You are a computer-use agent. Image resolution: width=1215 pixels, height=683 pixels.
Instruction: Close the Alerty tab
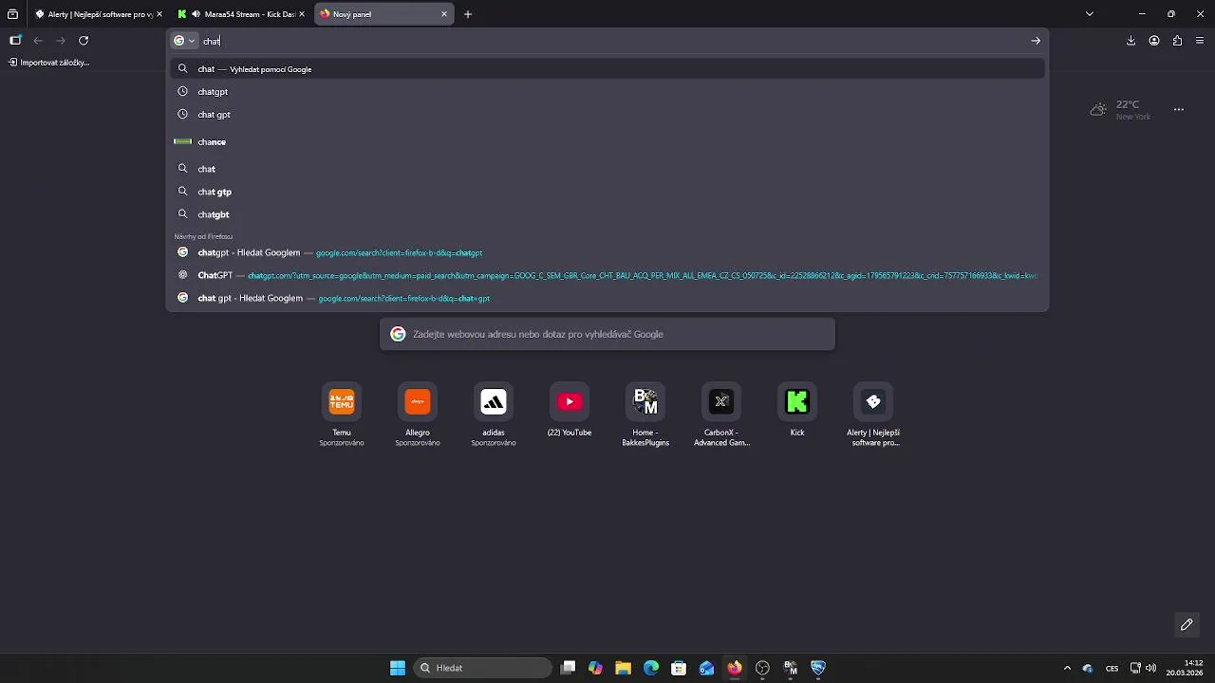[x=159, y=14]
